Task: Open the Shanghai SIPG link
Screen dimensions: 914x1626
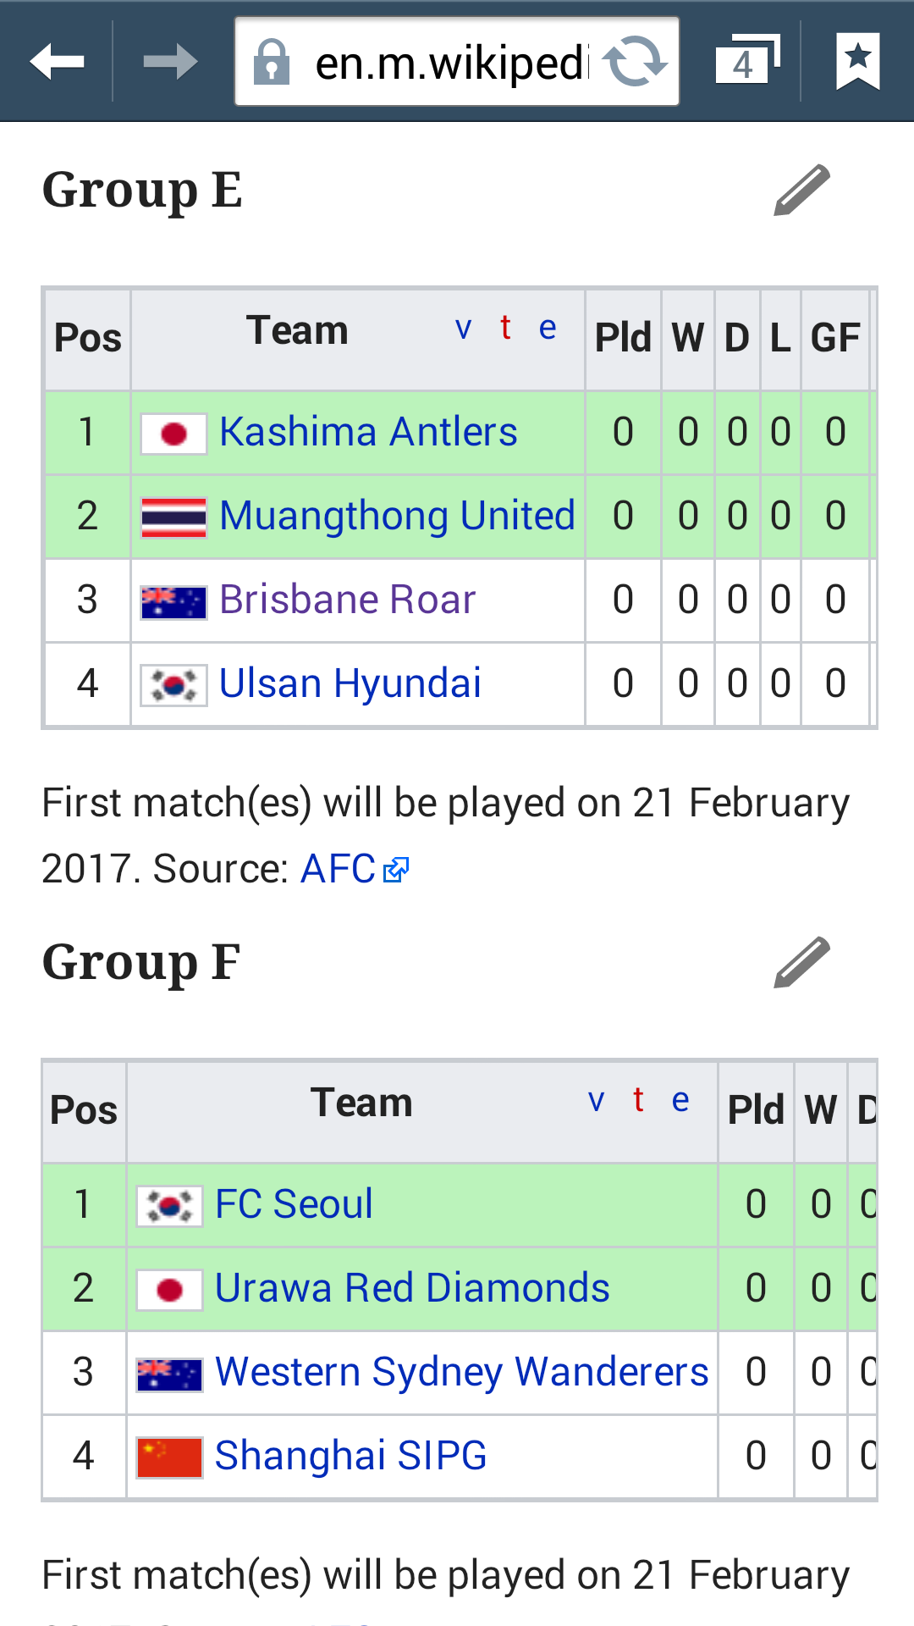Action: 350,1456
